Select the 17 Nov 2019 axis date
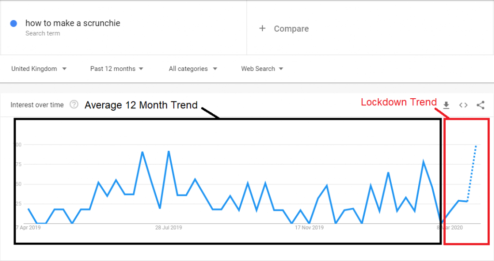The image size is (494, 261). pyautogui.click(x=309, y=228)
